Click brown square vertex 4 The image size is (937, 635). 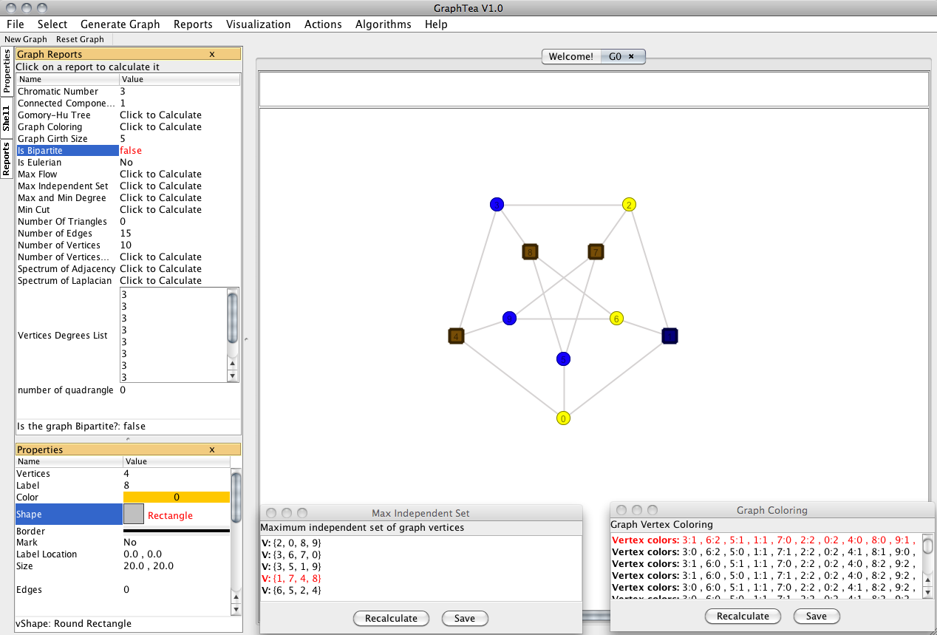click(456, 336)
